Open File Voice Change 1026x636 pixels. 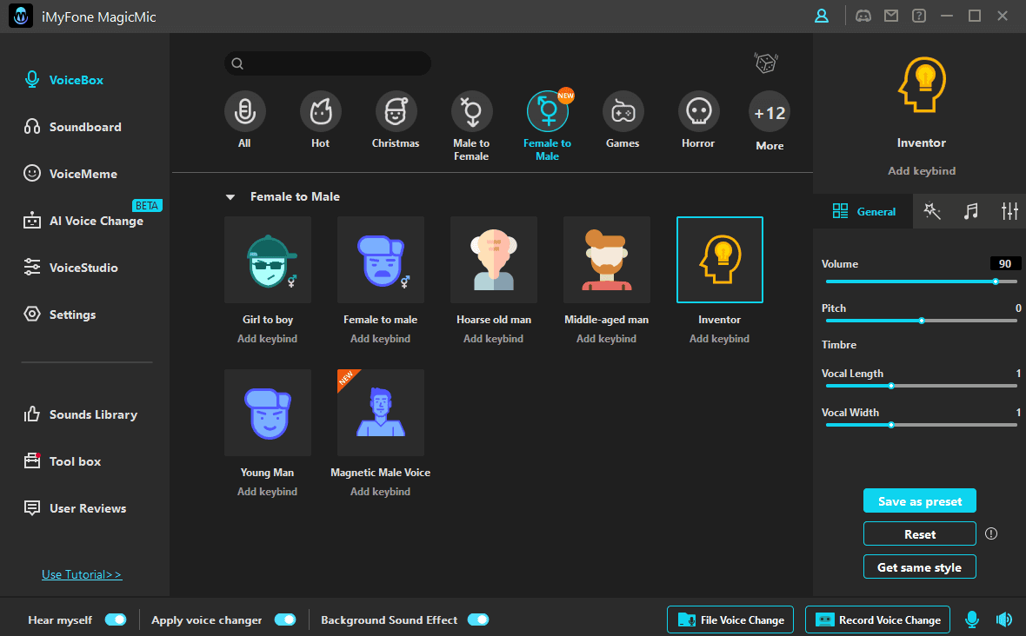730,619
